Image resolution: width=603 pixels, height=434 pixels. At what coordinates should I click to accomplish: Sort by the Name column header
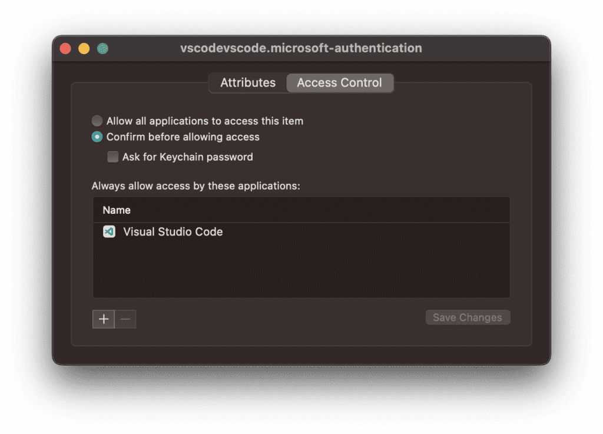point(301,210)
